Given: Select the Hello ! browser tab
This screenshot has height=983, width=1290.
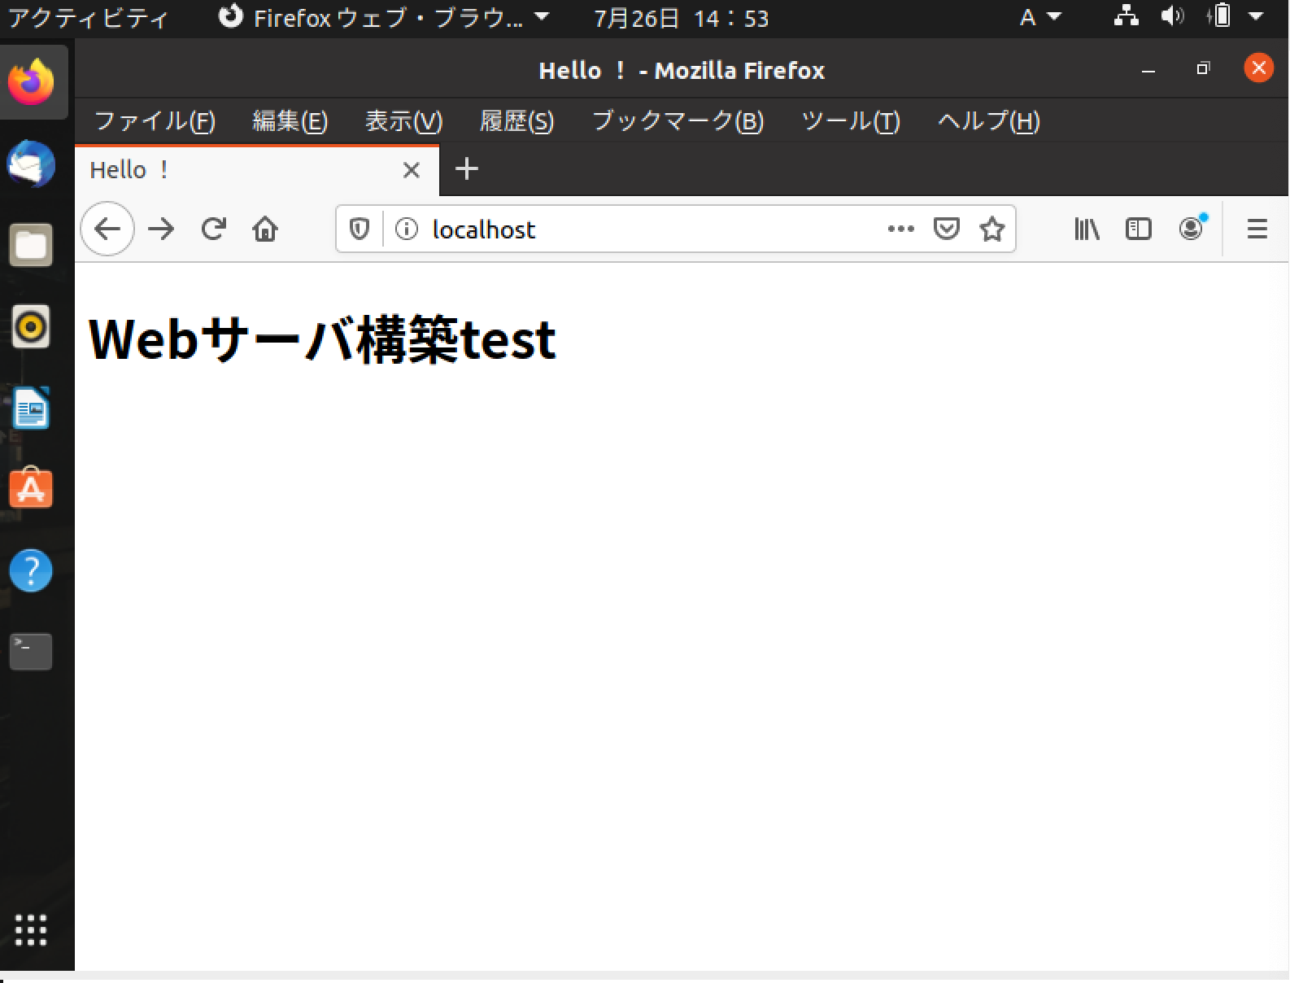Looking at the screenshot, I should click(257, 170).
